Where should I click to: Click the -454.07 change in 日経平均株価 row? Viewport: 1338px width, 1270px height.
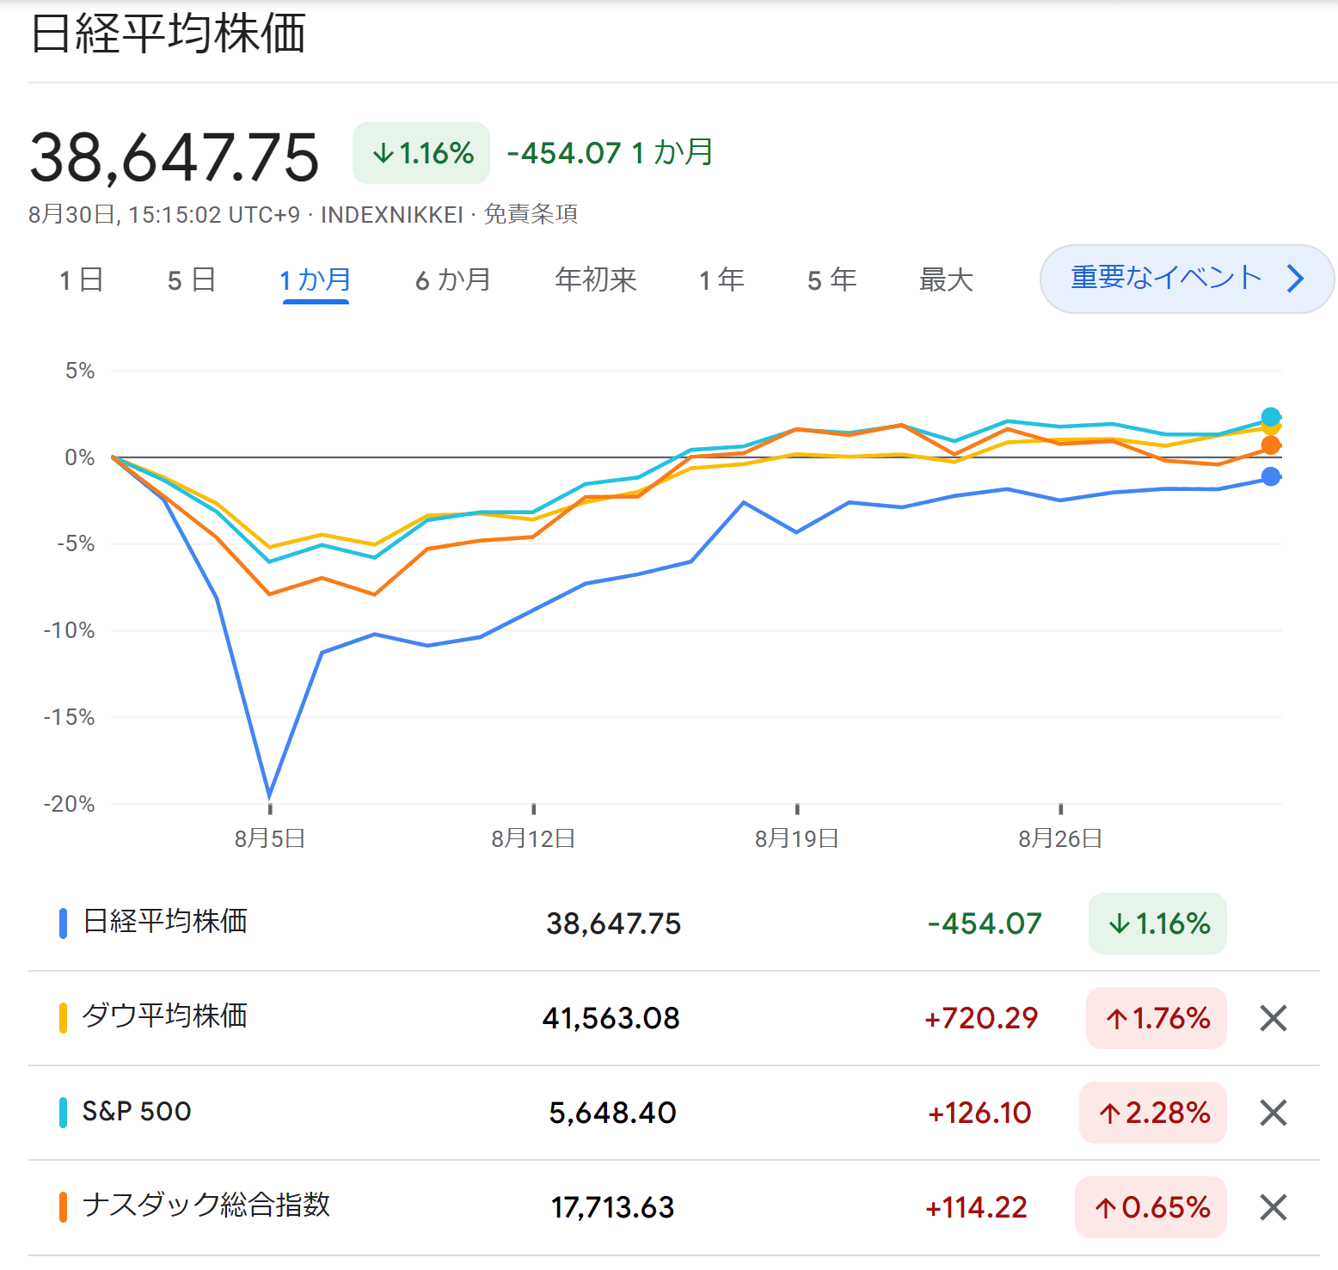(x=985, y=923)
